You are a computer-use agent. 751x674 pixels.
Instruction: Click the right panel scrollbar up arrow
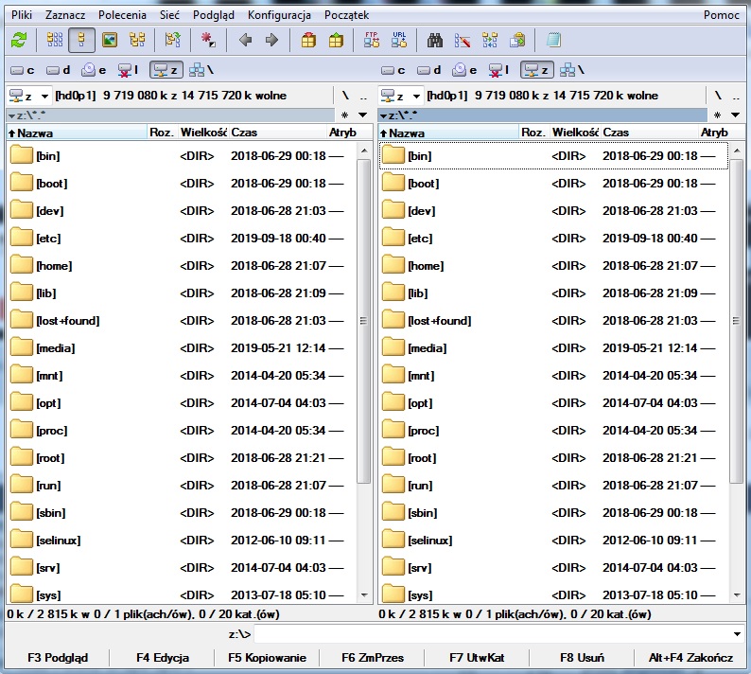click(x=737, y=151)
